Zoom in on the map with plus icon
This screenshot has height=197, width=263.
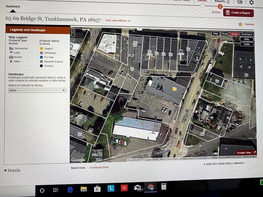pos(73,30)
